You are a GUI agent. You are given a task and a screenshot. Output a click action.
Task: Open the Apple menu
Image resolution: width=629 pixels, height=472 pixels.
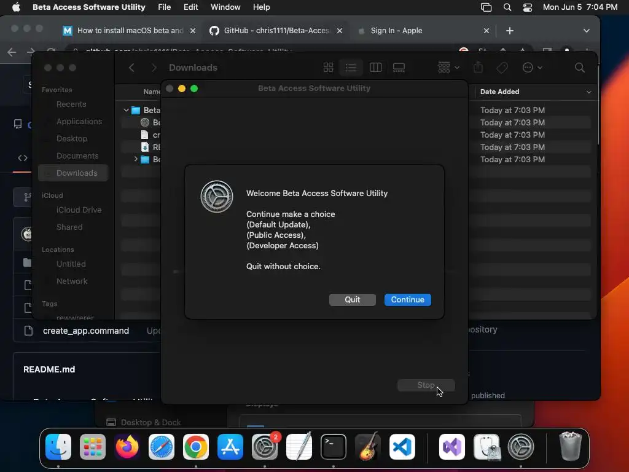pyautogui.click(x=16, y=7)
